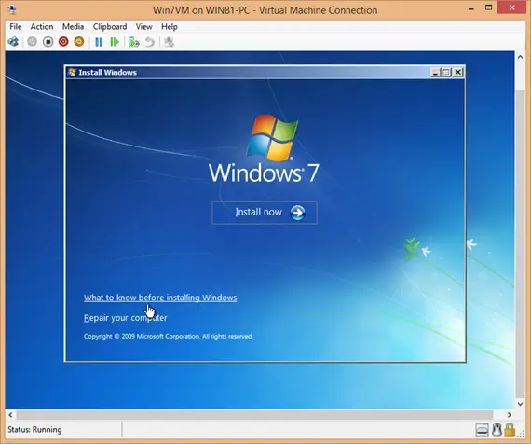Click the Install now button
This screenshot has width=531, height=444.
pyautogui.click(x=265, y=213)
